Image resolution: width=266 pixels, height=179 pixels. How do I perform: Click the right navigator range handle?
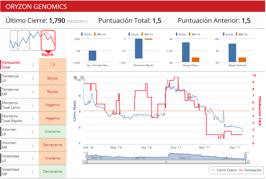245,156
